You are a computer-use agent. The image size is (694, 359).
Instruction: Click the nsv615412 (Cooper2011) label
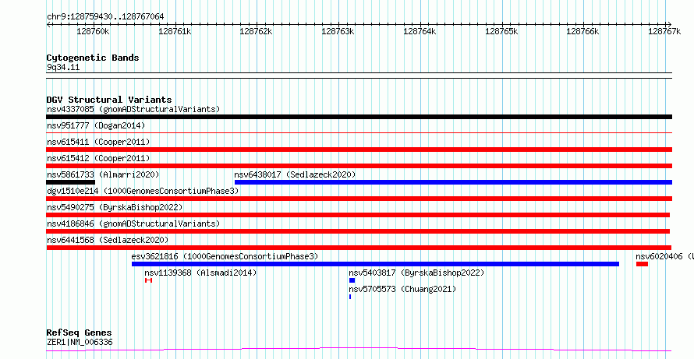click(98, 158)
